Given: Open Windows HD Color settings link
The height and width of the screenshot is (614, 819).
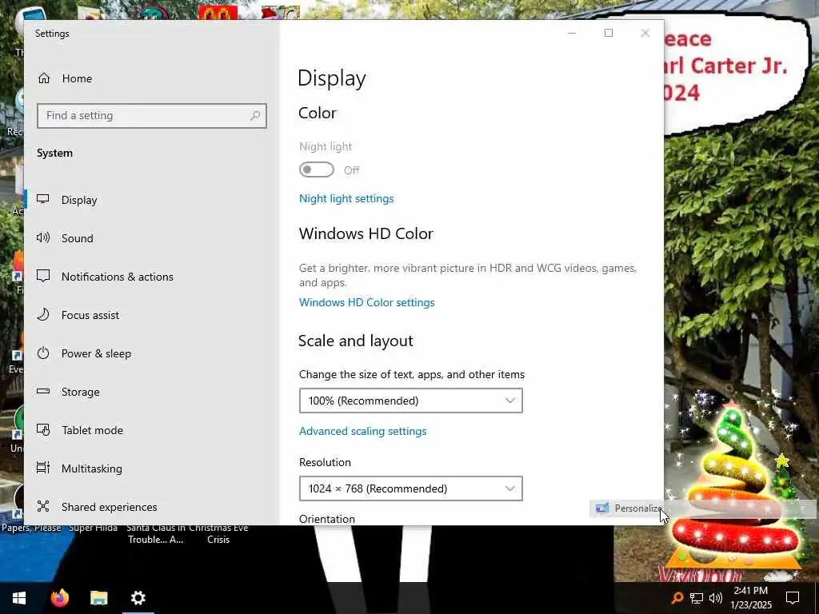Looking at the screenshot, I should pyautogui.click(x=366, y=302).
